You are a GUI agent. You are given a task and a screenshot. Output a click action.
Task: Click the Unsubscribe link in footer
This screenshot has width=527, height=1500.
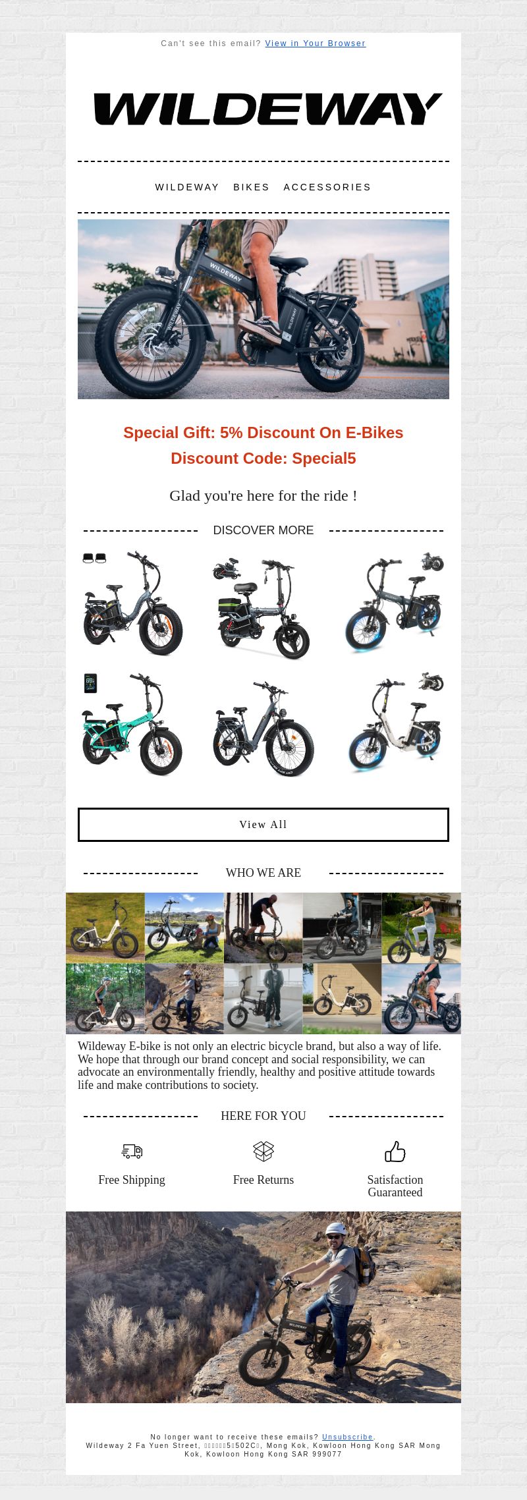(x=348, y=1437)
